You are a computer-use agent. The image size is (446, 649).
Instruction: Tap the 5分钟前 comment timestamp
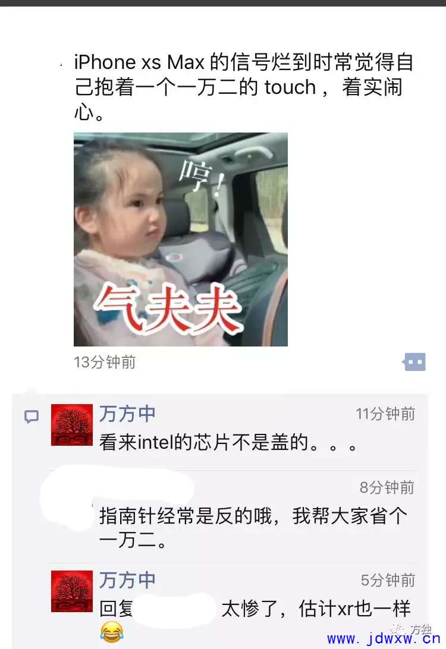tap(388, 580)
